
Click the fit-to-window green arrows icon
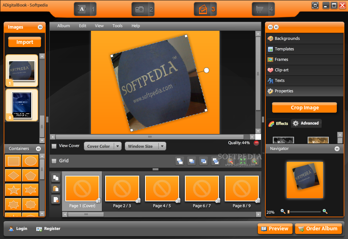pos(243,161)
